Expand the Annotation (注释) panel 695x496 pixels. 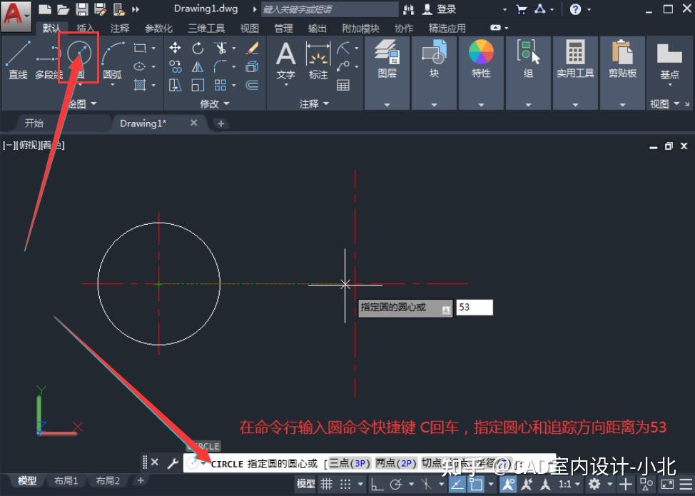tap(314, 103)
